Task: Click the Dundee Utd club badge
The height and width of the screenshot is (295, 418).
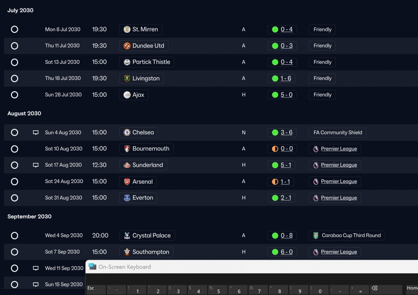Action: coord(127,46)
